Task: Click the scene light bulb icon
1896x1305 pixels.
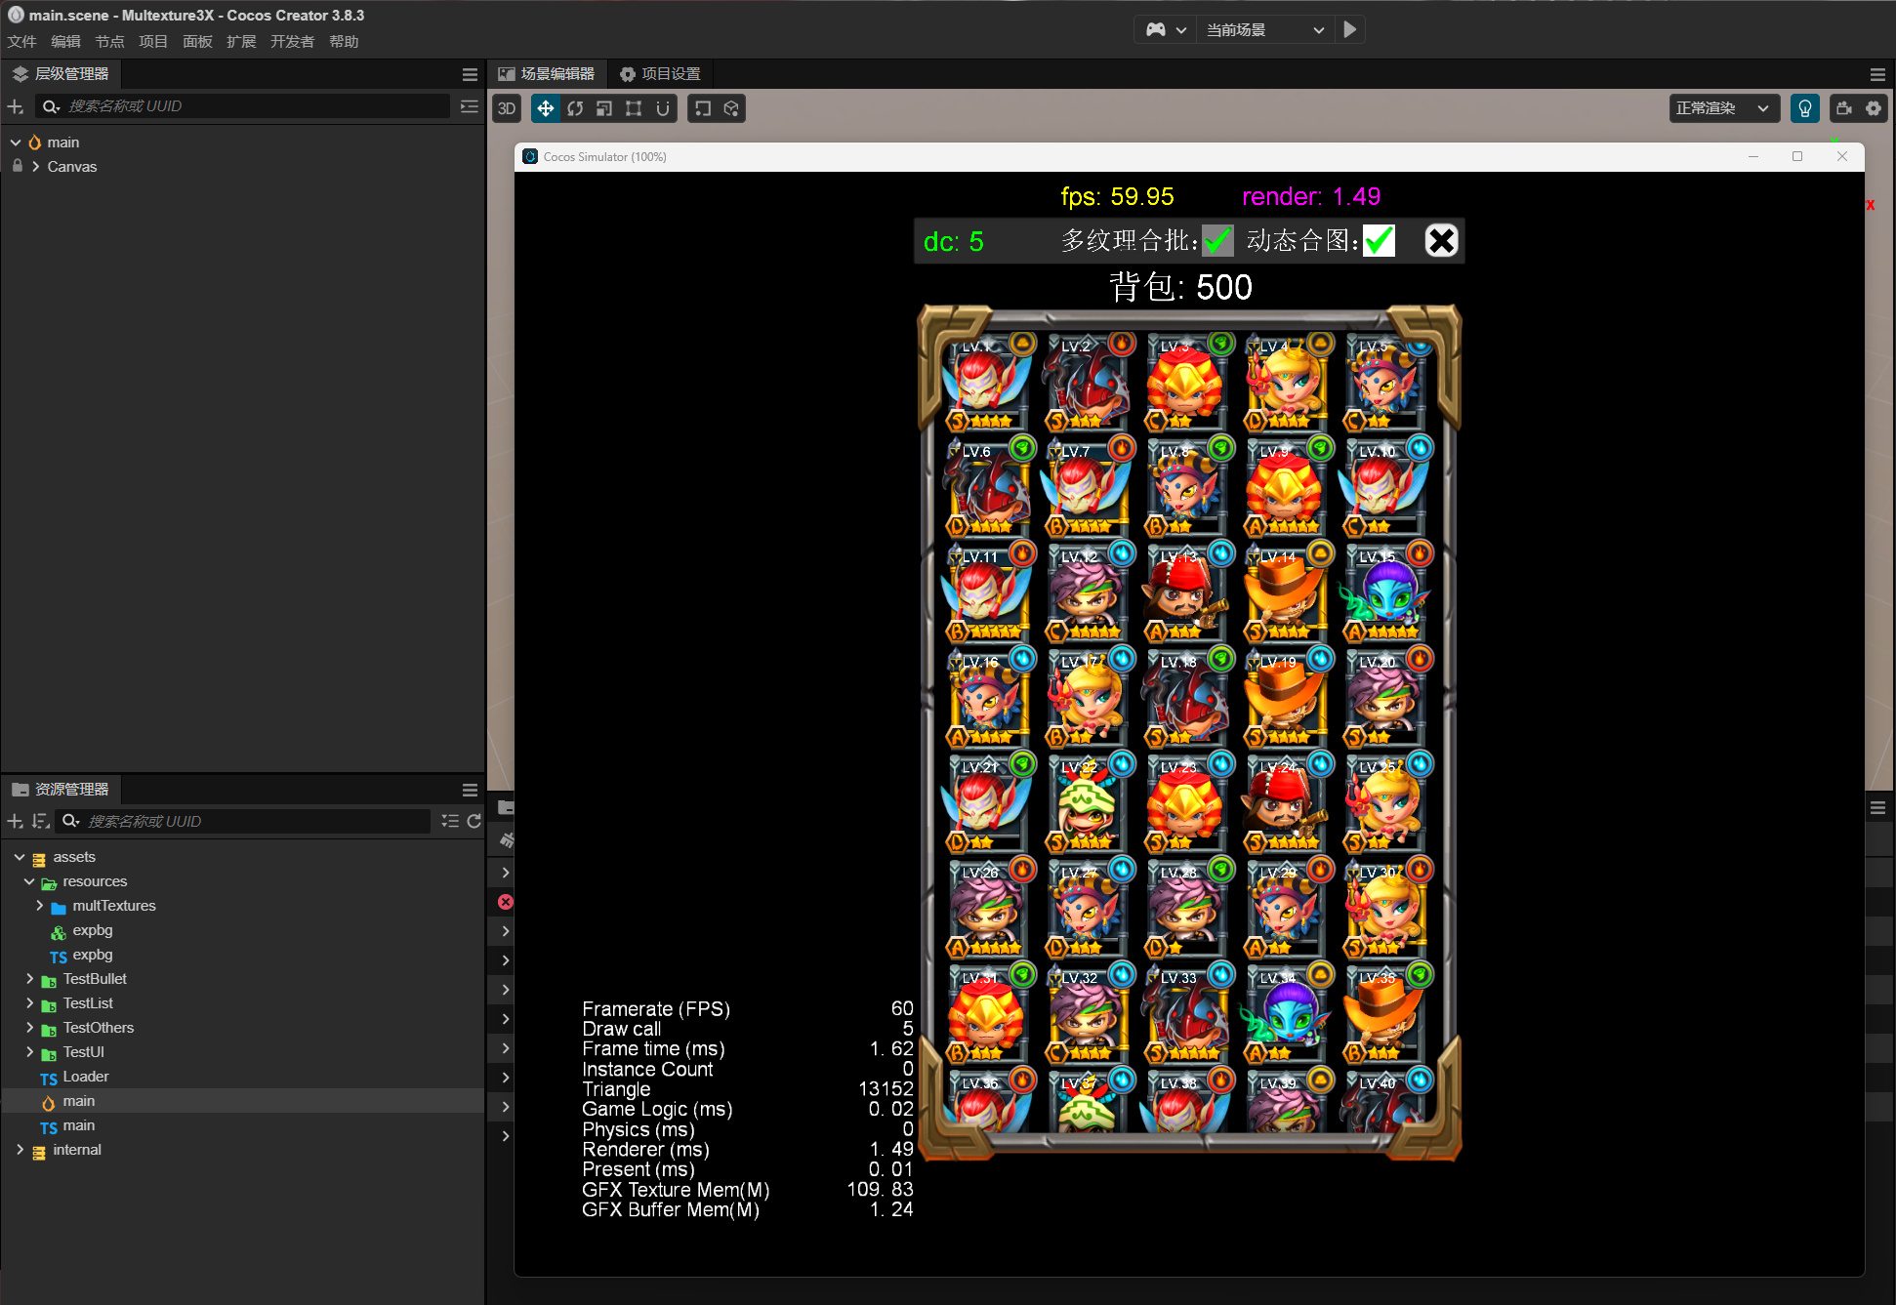Action: pos(1804,108)
